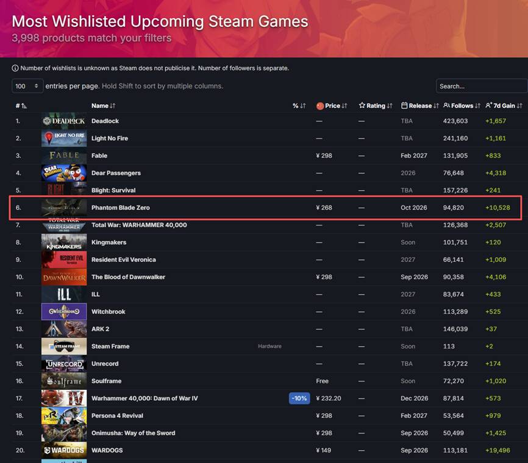This screenshot has height=463, width=528.
Task: Open the Dawn of War IV thumbnail
Action: pyautogui.click(x=64, y=398)
